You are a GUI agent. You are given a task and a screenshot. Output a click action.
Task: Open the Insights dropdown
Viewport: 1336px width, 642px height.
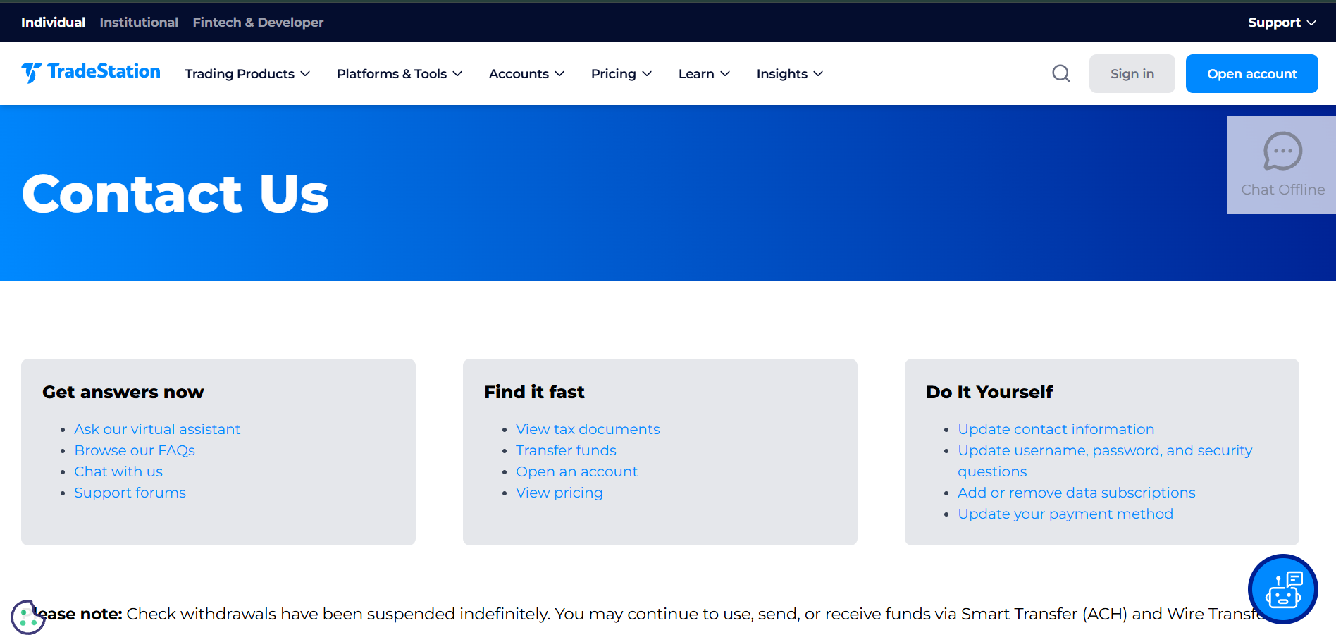pos(789,74)
